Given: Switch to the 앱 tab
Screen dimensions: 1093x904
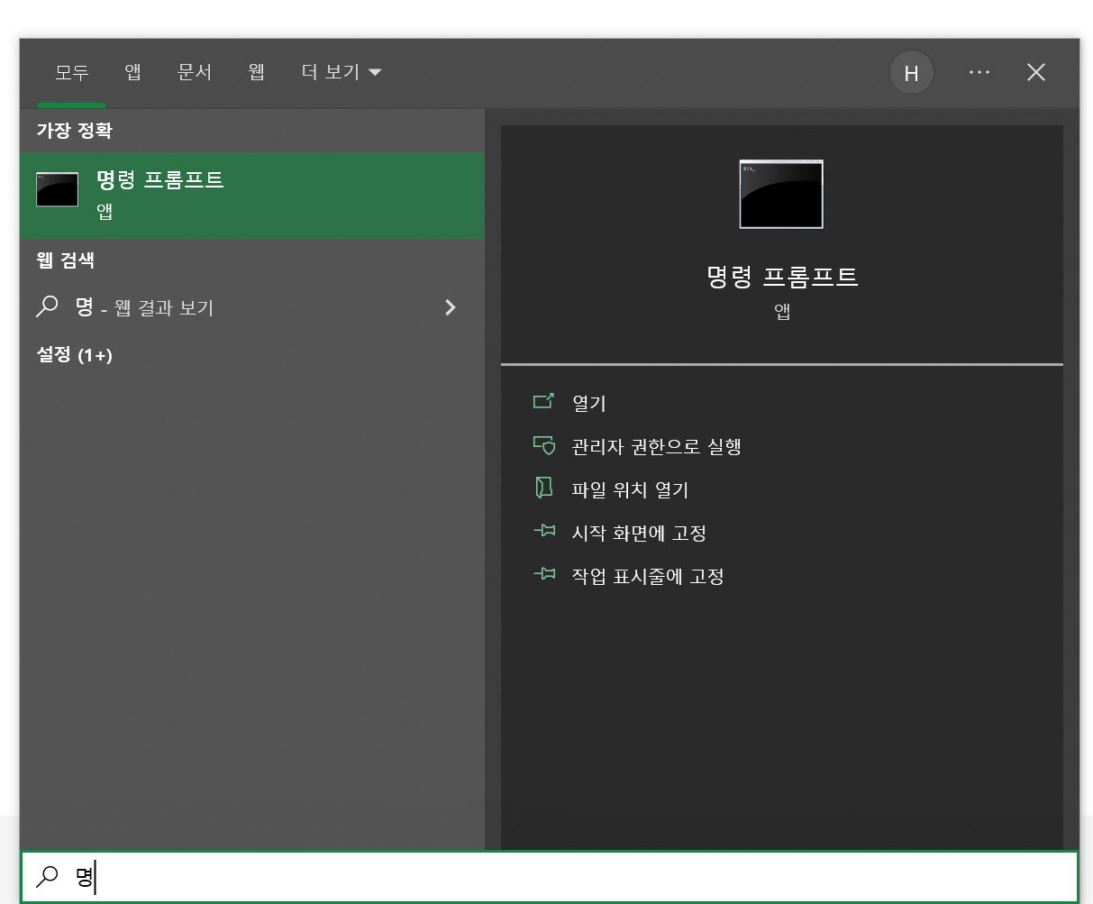Looking at the screenshot, I should click(133, 72).
